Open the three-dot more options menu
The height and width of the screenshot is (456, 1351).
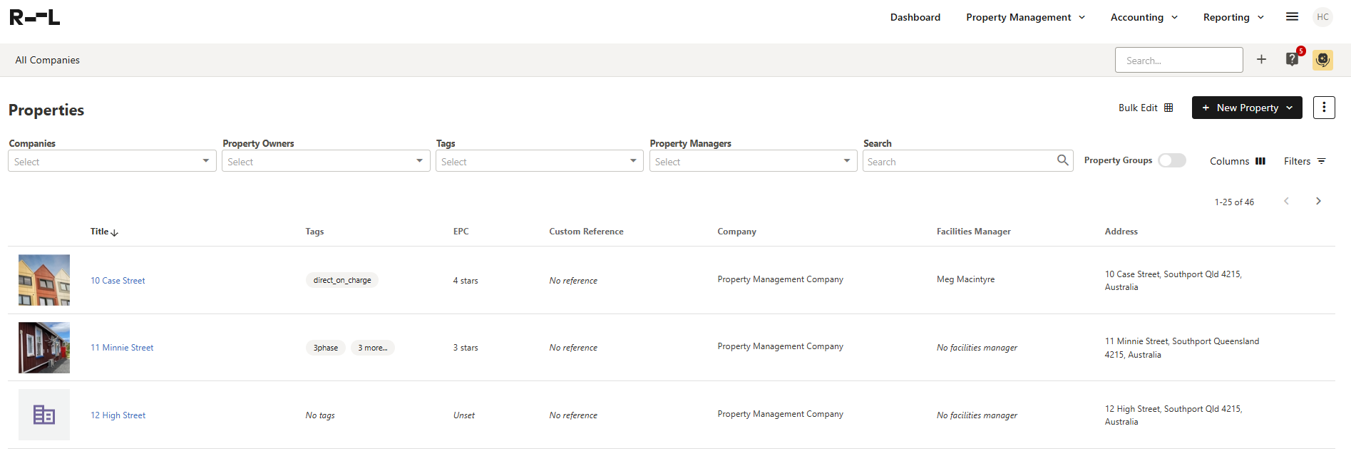click(1324, 108)
